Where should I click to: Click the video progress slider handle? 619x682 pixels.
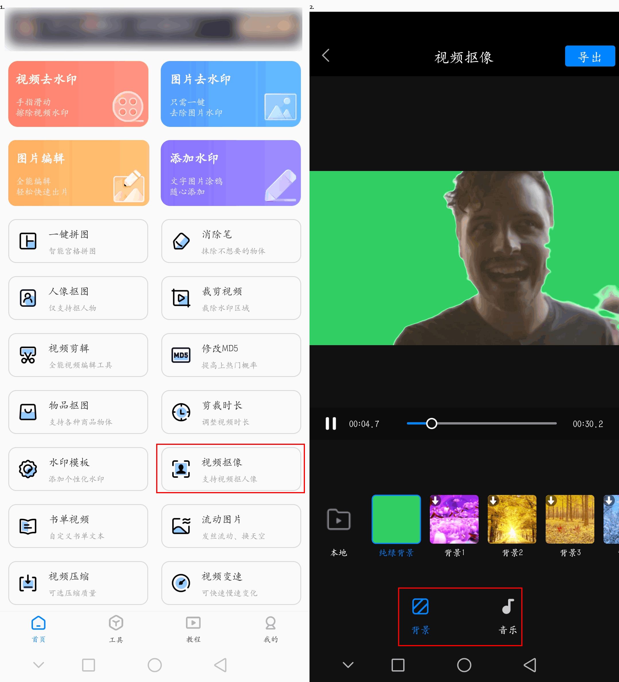click(x=432, y=424)
